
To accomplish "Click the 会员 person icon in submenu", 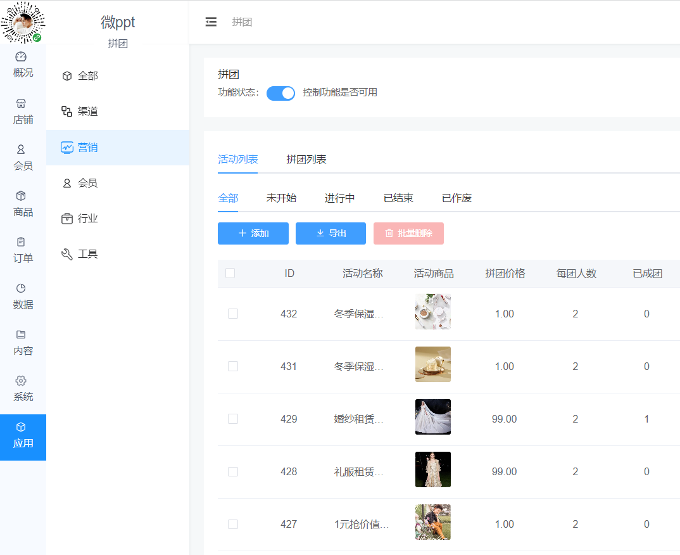I will click(x=66, y=183).
